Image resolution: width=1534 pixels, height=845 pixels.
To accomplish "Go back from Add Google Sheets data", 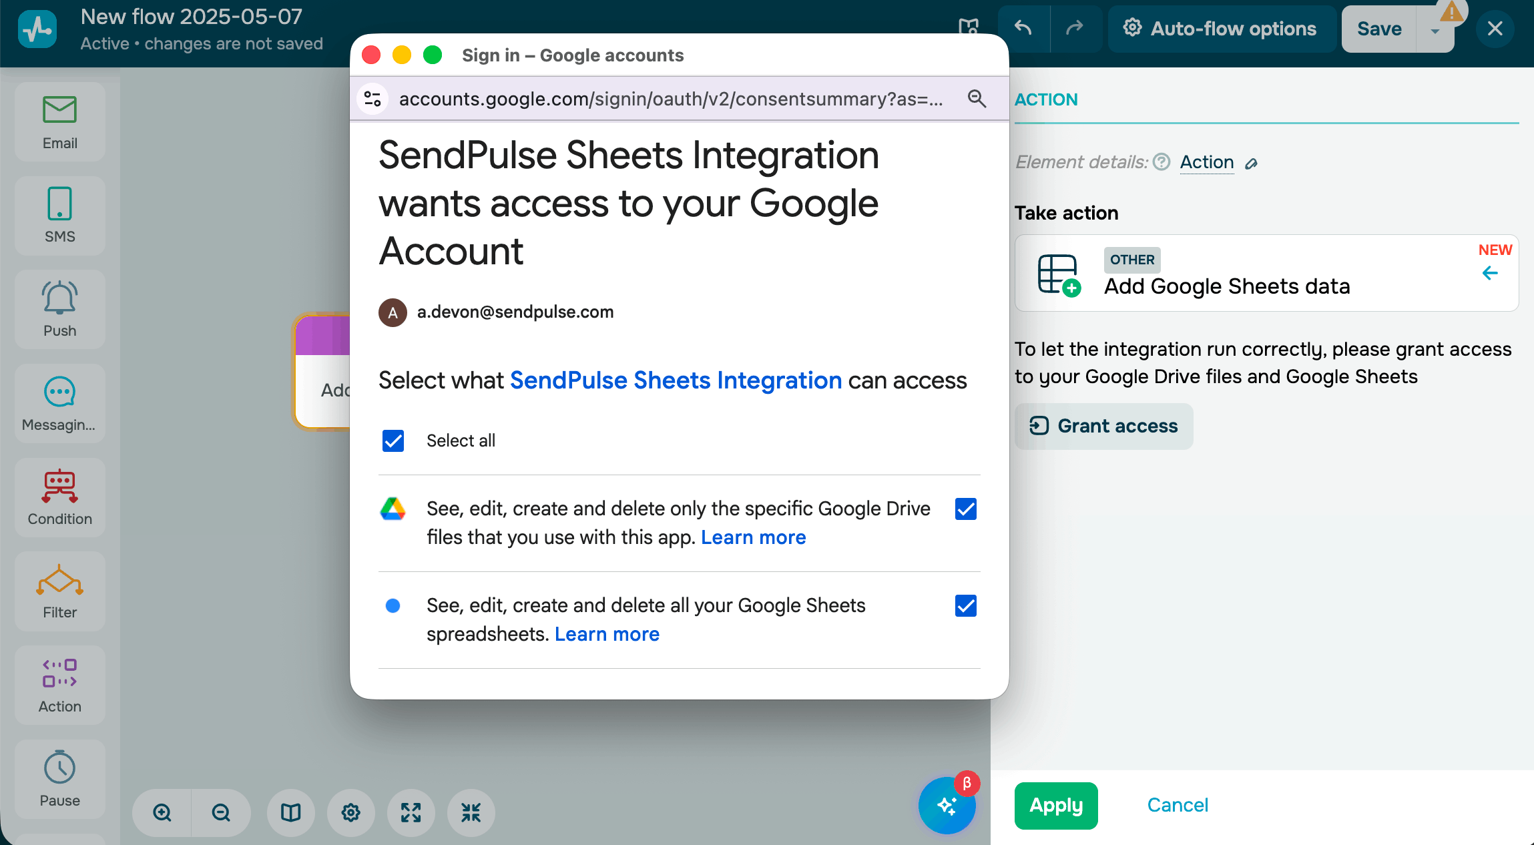I will tap(1490, 273).
